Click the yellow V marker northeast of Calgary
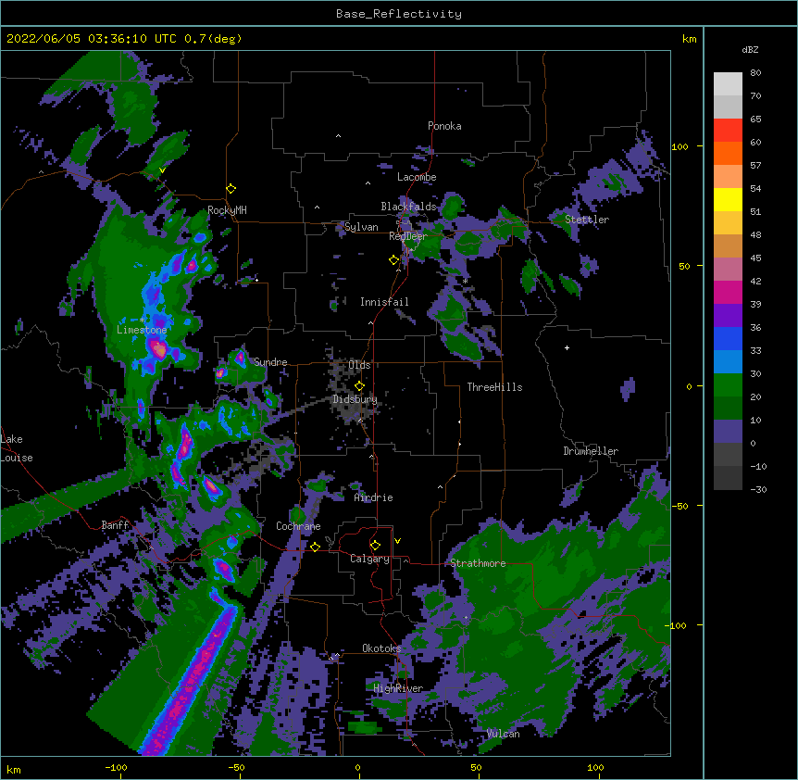The image size is (798, 780). tap(397, 541)
